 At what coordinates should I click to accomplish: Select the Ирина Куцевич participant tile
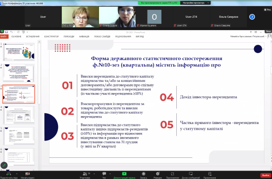tap(154, 17)
